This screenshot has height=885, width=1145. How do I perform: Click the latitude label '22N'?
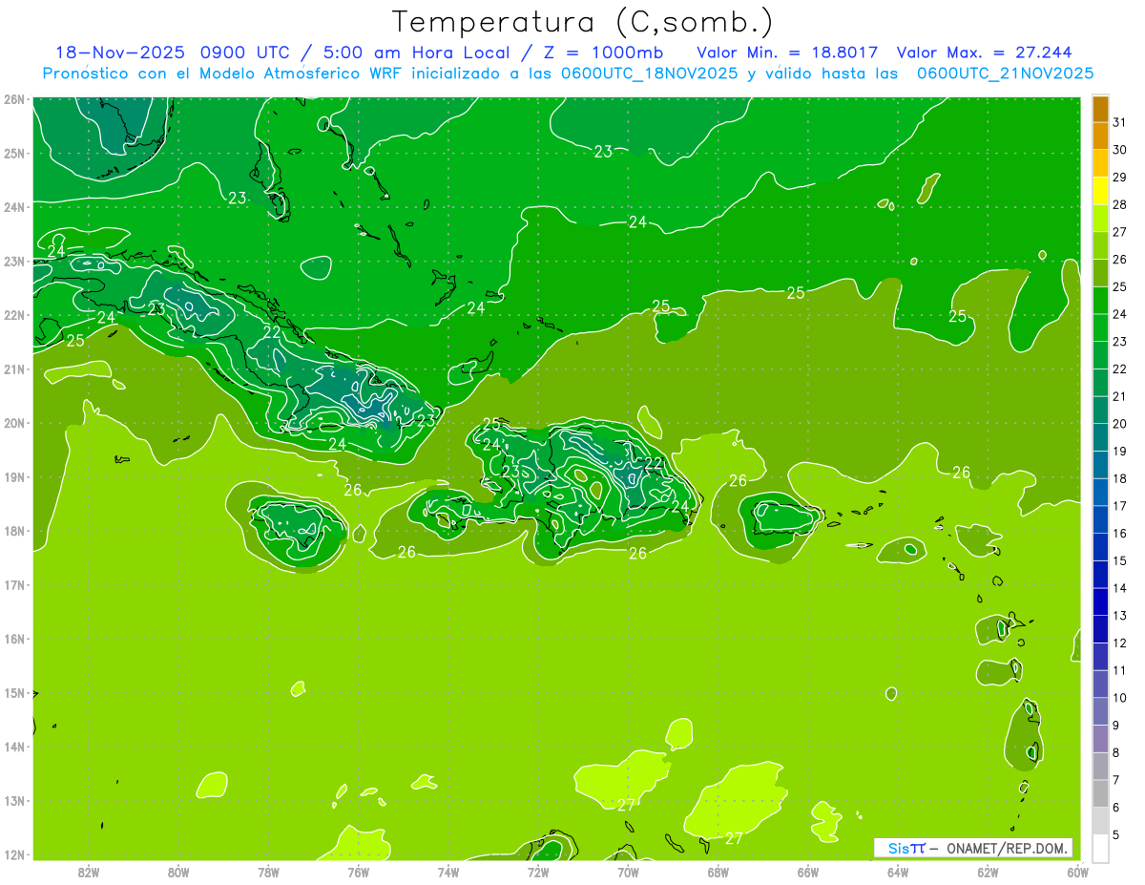pos(14,315)
